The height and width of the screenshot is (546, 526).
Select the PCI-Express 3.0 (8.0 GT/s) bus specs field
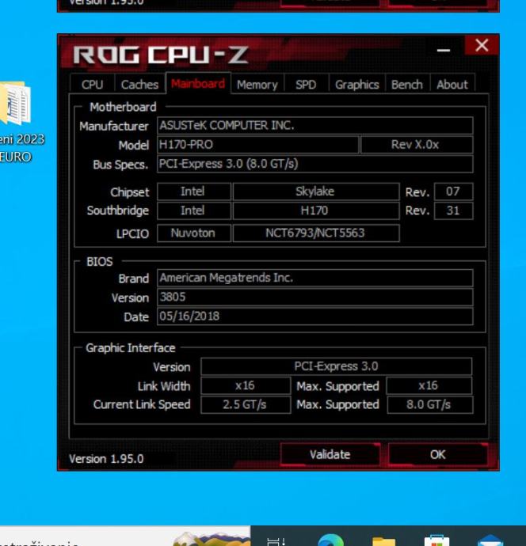(x=315, y=164)
